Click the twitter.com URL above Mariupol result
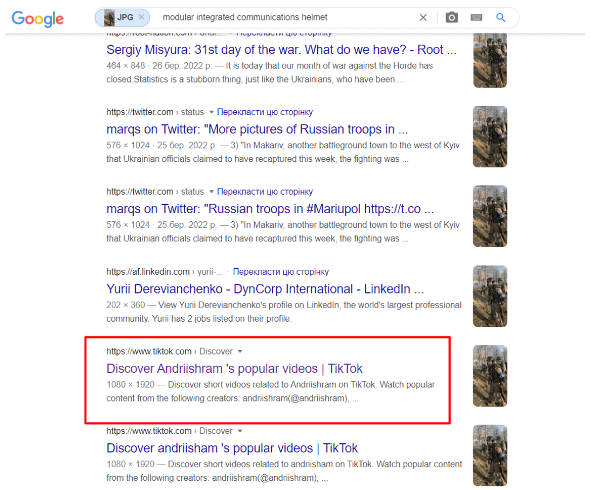The height and width of the screenshot is (490, 600). point(140,192)
